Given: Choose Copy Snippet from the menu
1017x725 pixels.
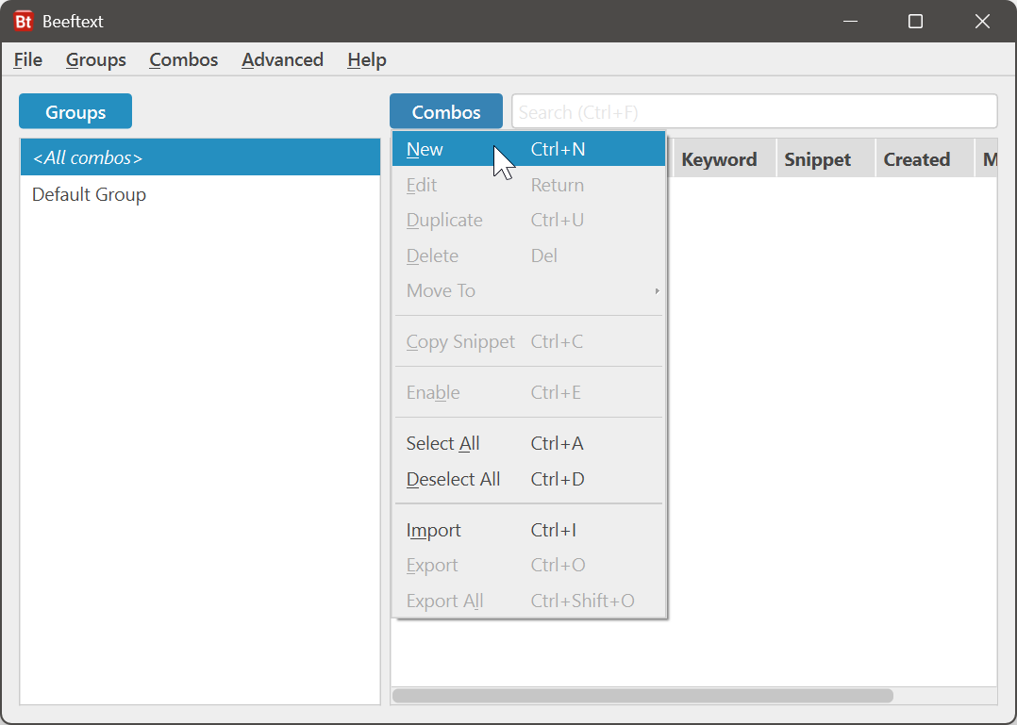Looking at the screenshot, I should point(529,341).
